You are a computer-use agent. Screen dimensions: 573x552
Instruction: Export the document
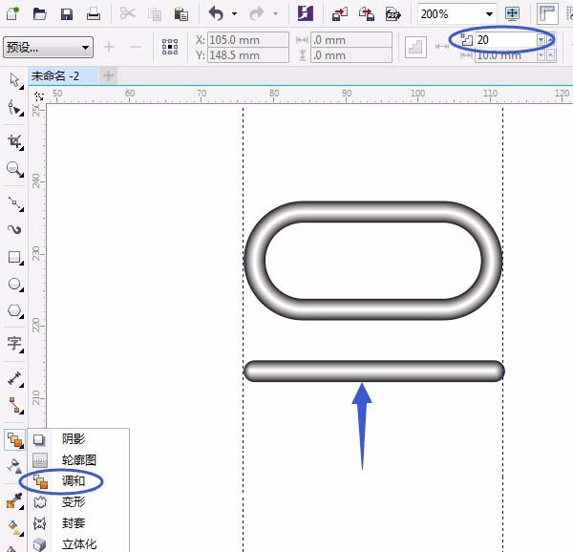pyautogui.click(x=367, y=14)
